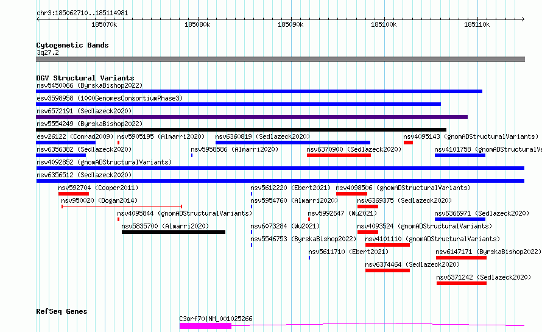
Task: Select nsv6369375 (Sedlazeck2020) label
Action: click(404, 200)
